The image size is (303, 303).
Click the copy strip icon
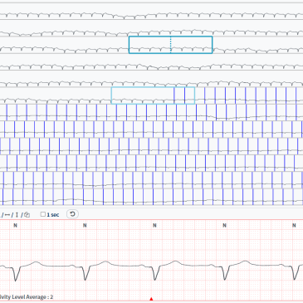point(27,215)
